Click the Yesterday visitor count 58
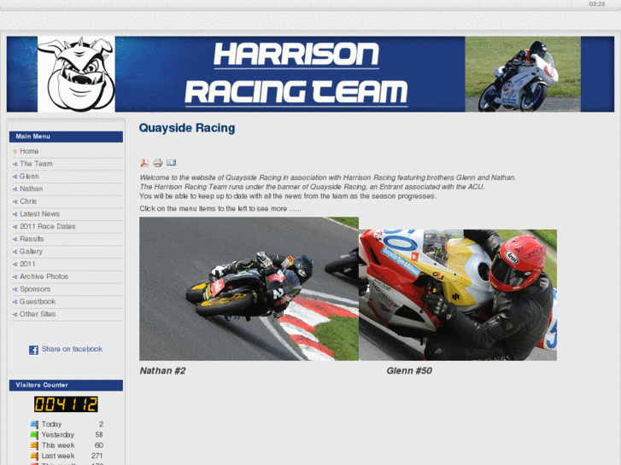This screenshot has width=621, height=465. [x=99, y=435]
